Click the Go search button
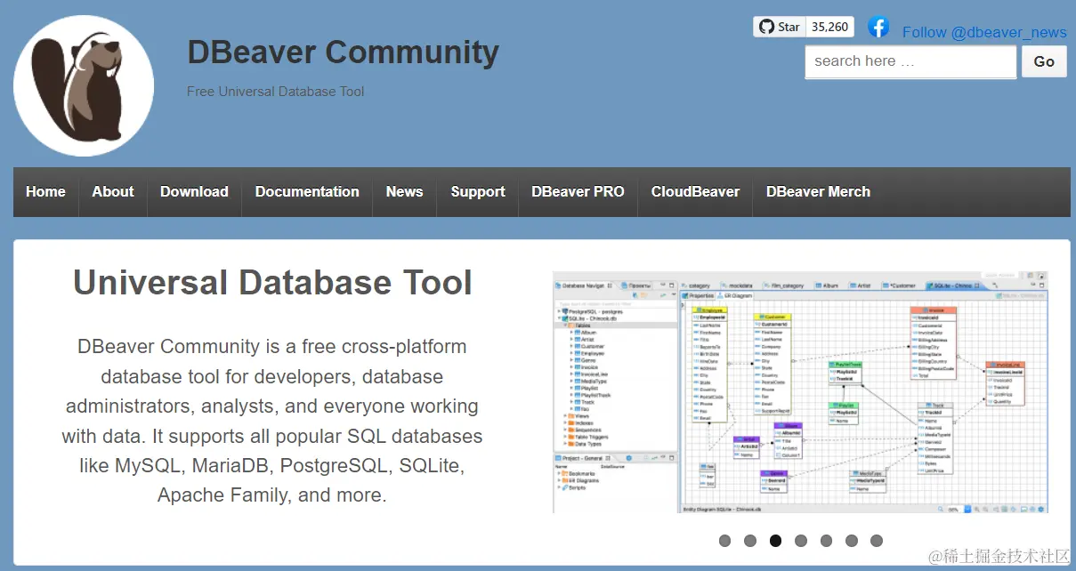Image resolution: width=1076 pixels, height=571 pixels. 1044,61
